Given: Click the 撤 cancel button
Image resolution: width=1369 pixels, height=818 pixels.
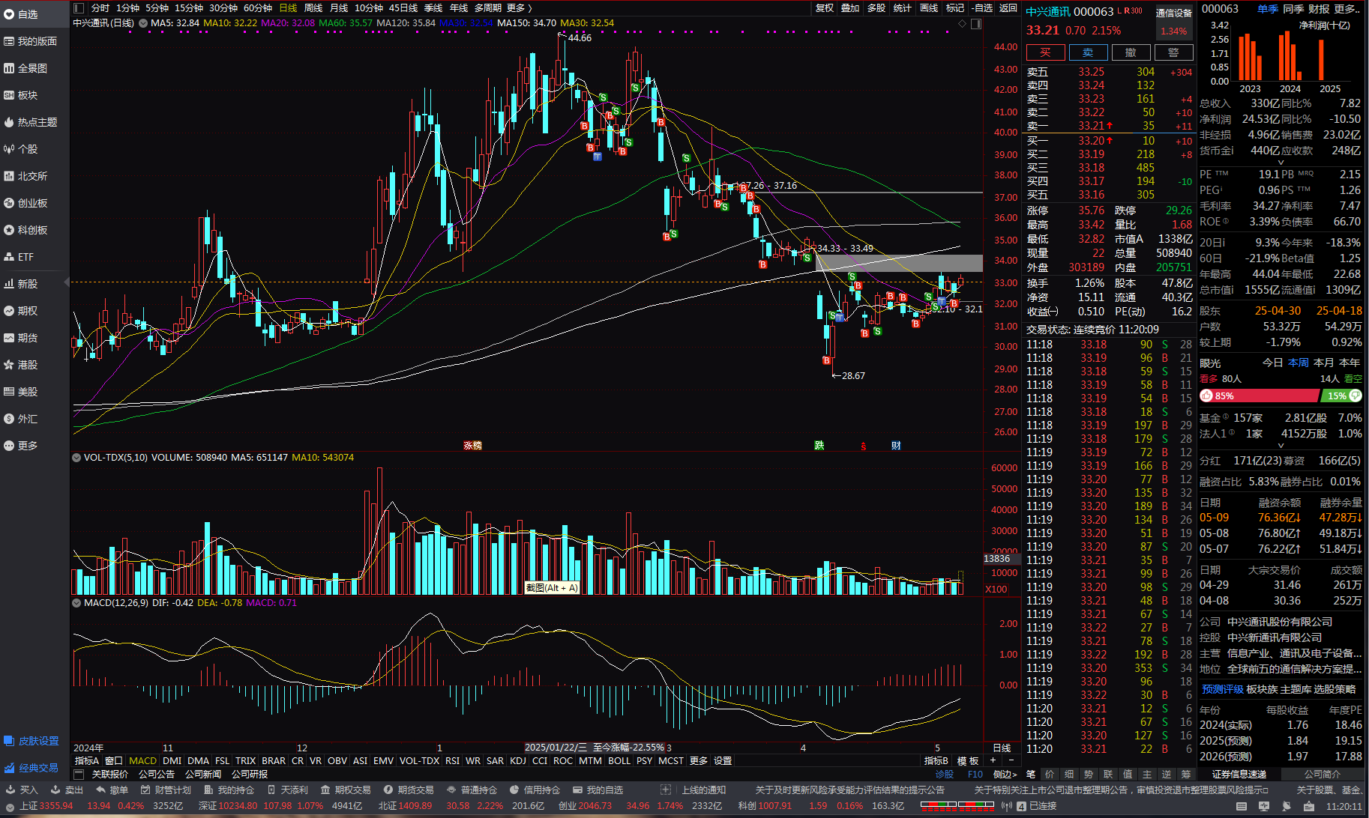Looking at the screenshot, I should (1131, 52).
